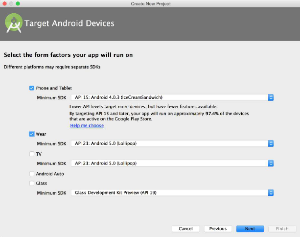Screen dimensions: 300x237
Task: Click Glass Development Kit Preview combo box
Action: tap(172, 193)
